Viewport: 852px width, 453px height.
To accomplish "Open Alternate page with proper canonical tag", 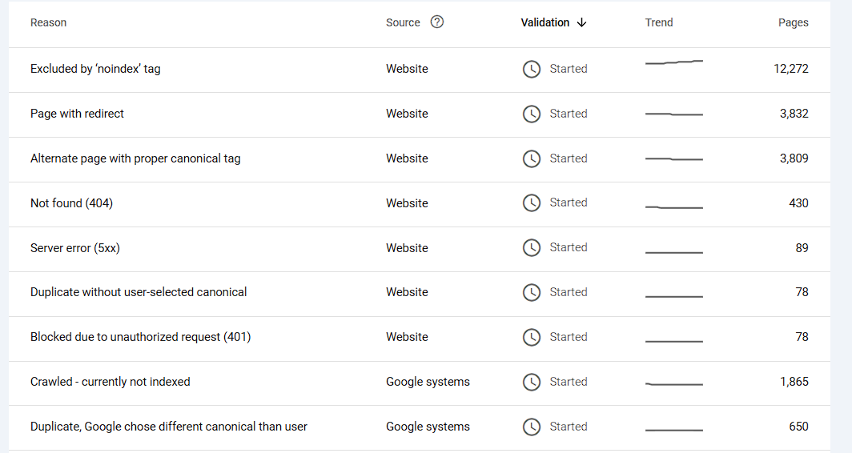I will 135,158.
